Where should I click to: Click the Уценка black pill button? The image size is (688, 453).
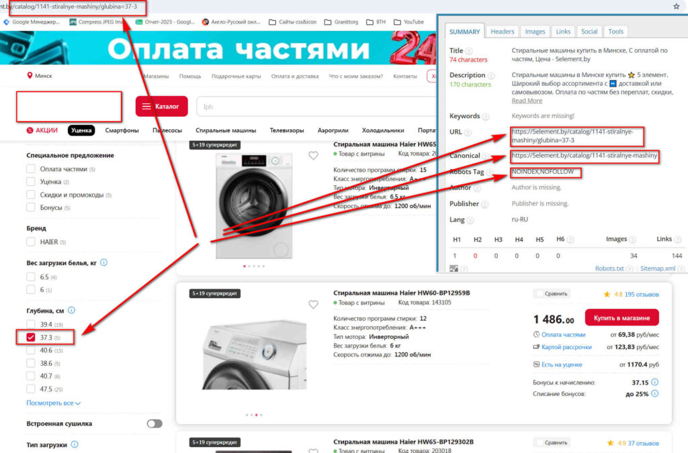81,130
